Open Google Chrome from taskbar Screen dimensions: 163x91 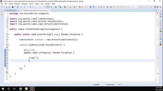coord(20,89)
